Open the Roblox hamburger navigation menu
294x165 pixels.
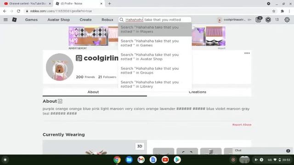coord(6,20)
